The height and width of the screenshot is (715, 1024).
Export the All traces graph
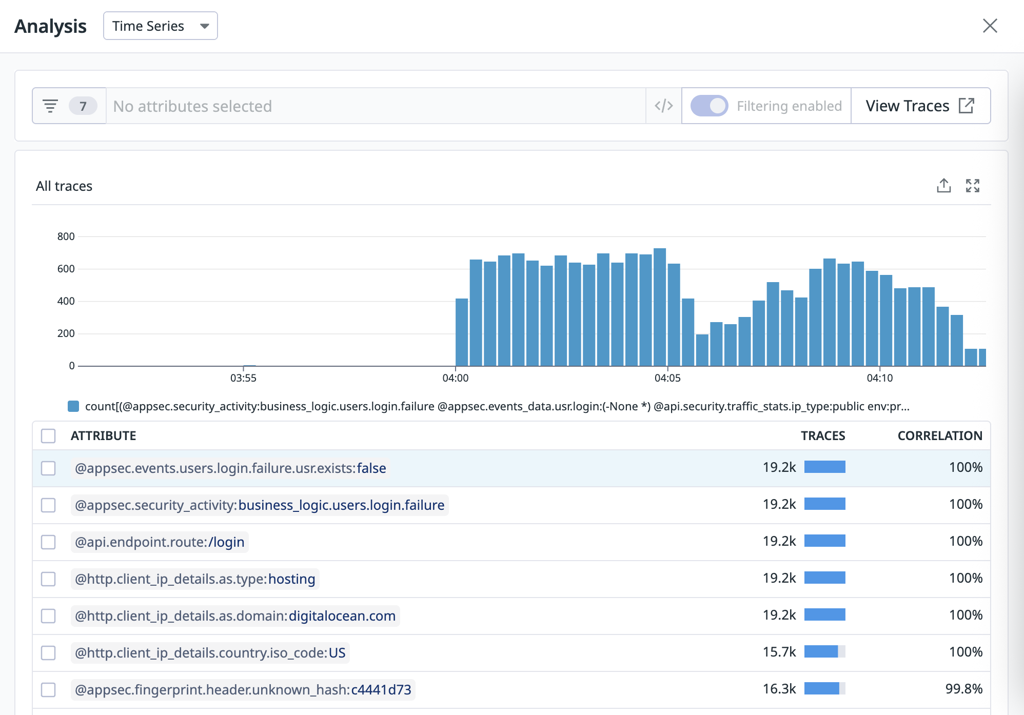click(x=943, y=186)
